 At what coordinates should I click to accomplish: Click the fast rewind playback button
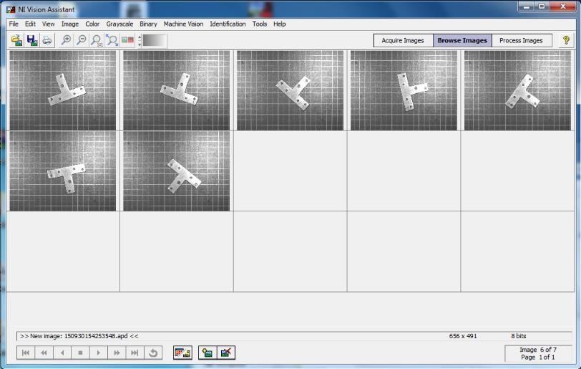click(44, 353)
